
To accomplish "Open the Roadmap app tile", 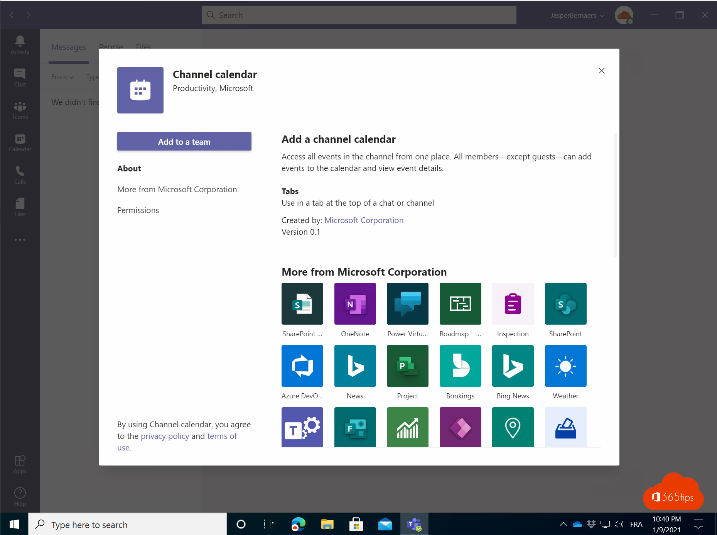I will coord(460,304).
